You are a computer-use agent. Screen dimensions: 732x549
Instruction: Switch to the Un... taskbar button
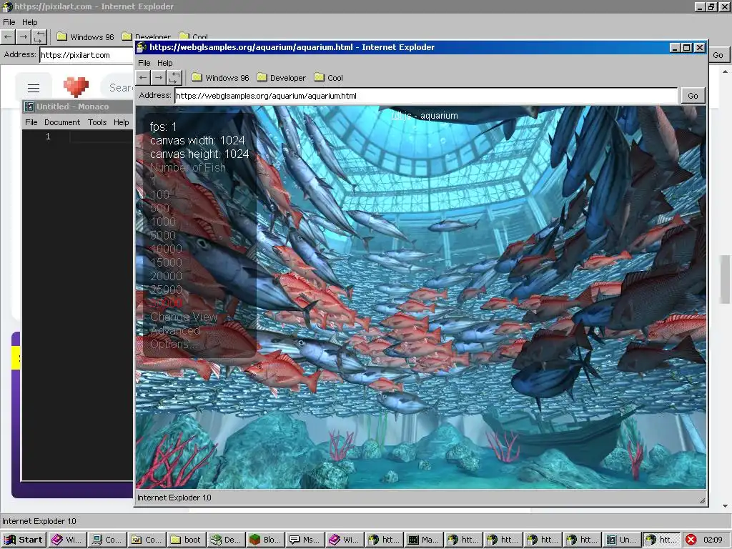[622, 540]
